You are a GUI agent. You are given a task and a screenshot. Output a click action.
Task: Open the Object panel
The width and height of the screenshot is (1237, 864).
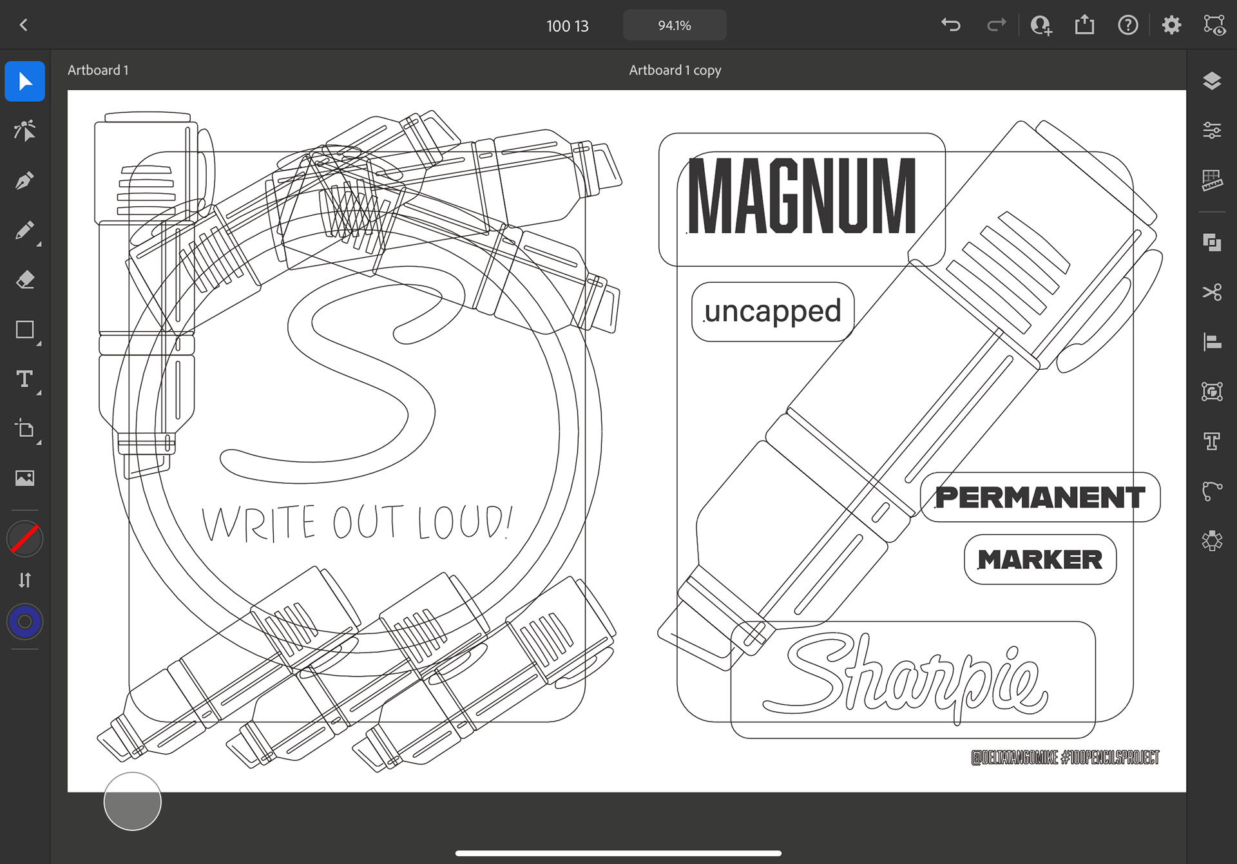click(x=1212, y=391)
